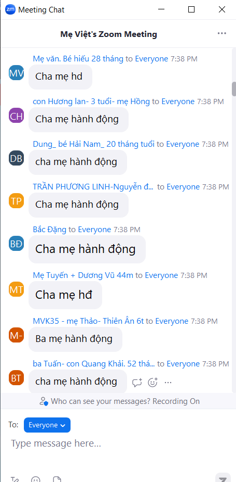This screenshot has height=482, width=236.
Task: Open the emoji picker below message box
Action: [x=36, y=479]
